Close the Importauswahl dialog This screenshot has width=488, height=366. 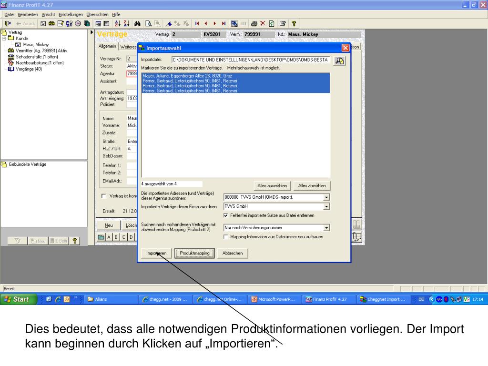[x=345, y=48]
